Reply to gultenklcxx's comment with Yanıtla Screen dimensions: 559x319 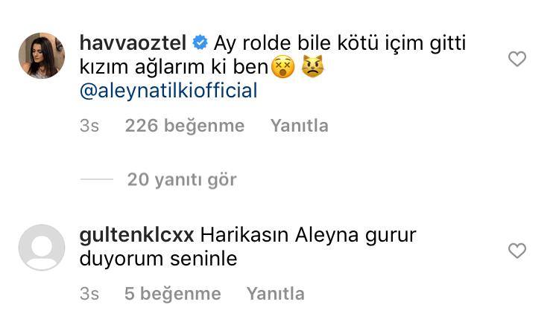tap(275, 294)
